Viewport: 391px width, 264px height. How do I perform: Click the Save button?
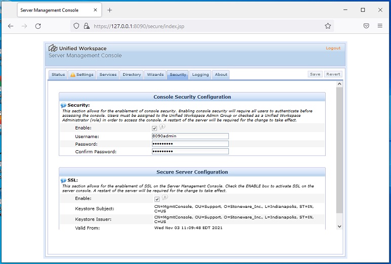pos(315,74)
